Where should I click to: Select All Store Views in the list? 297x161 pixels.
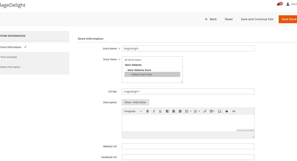tap(133, 60)
